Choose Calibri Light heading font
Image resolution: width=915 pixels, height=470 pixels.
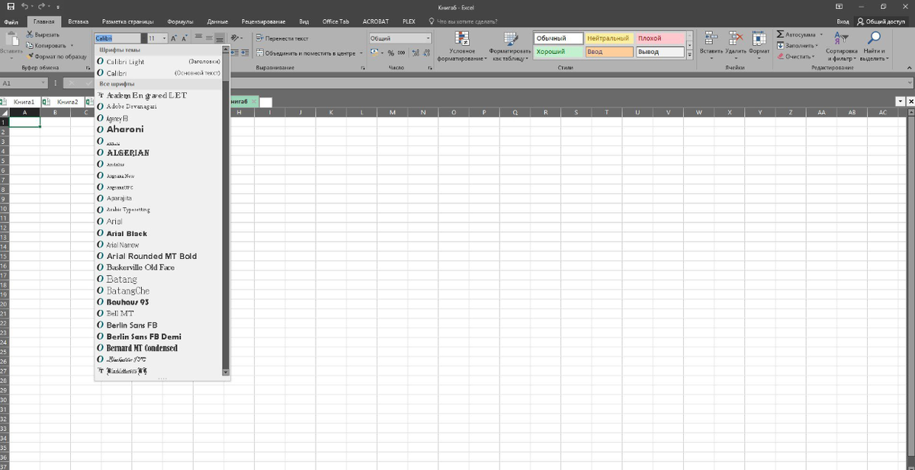coord(159,62)
